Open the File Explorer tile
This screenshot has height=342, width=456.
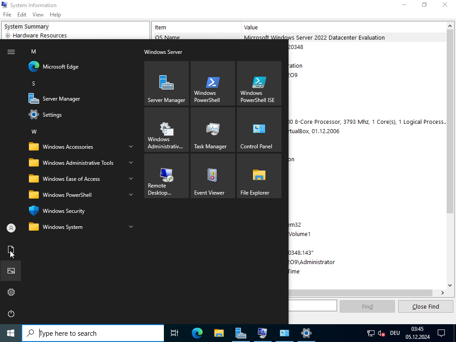coord(259,175)
